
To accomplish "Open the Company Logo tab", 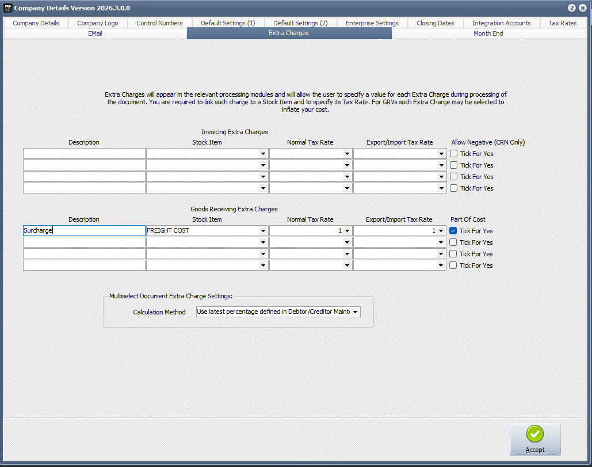I will 98,23.
